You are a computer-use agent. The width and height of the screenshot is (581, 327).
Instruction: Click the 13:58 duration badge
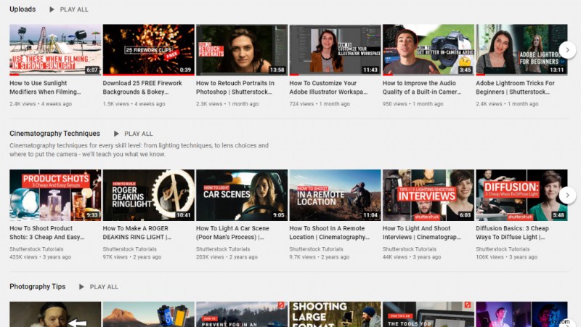click(277, 70)
